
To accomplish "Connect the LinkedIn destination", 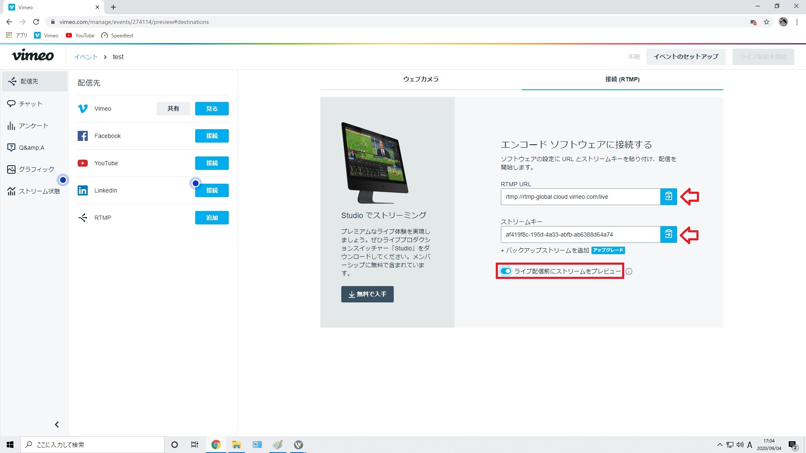I will pyautogui.click(x=212, y=190).
